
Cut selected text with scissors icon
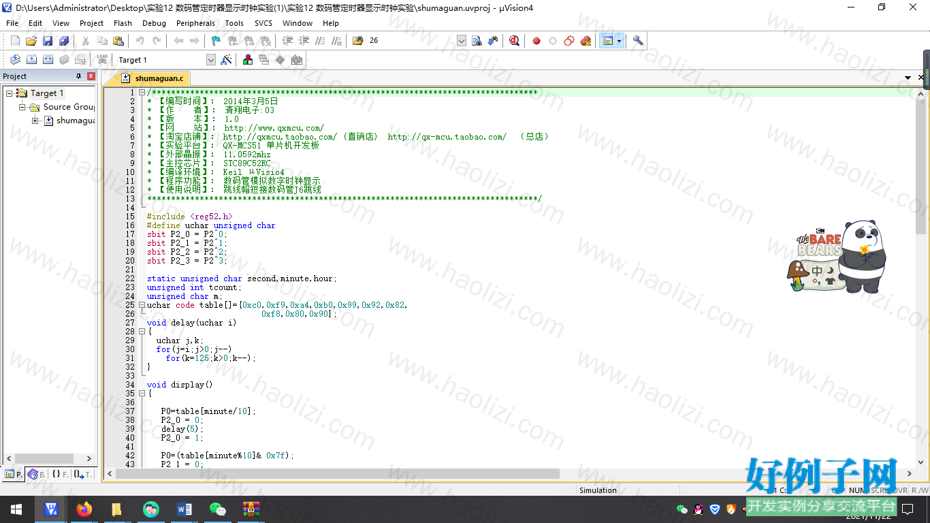(86, 41)
